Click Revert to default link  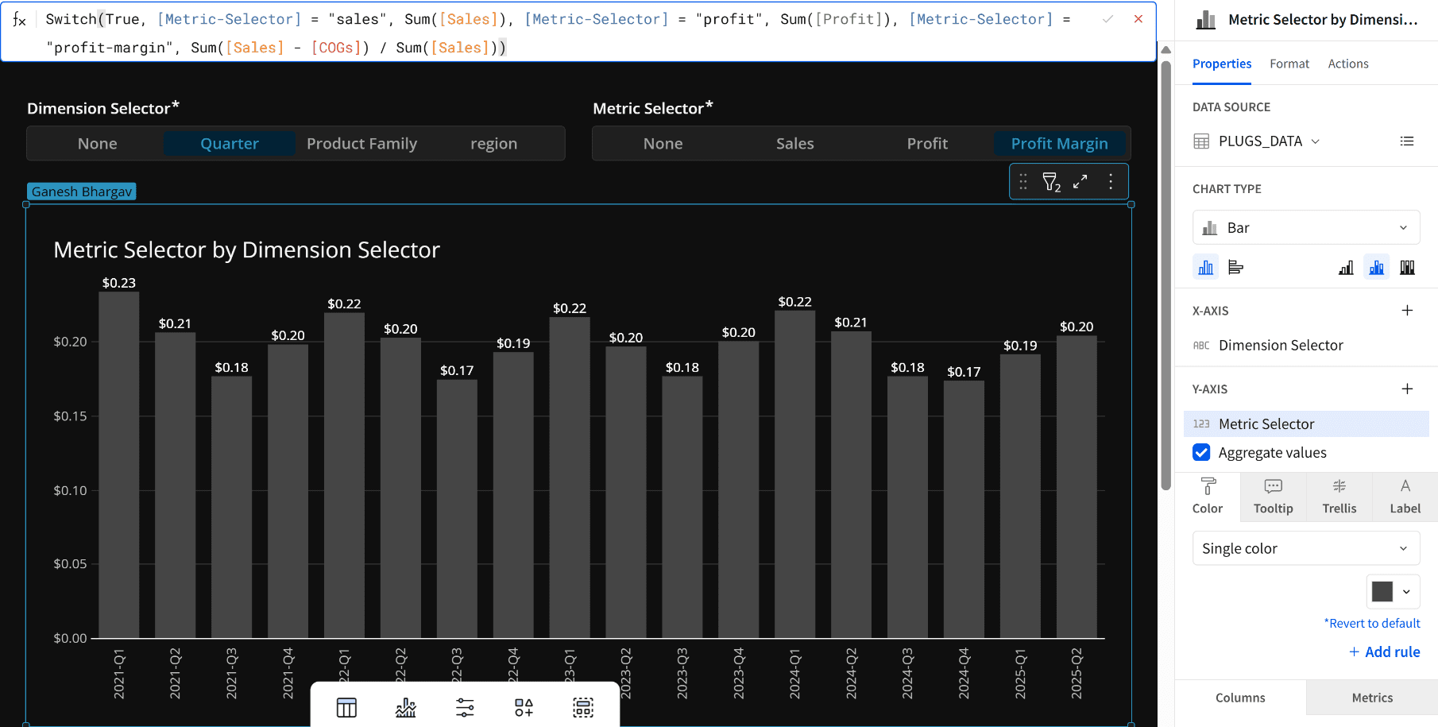pos(1374,624)
